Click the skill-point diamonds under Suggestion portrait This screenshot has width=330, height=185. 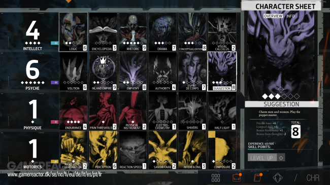pos(281,96)
